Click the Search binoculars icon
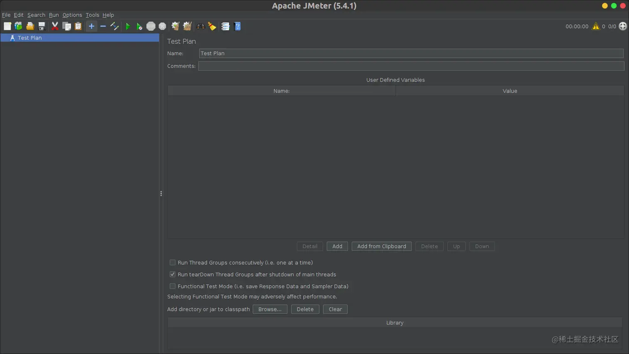Image resolution: width=629 pixels, height=354 pixels. tap(201, 26)
